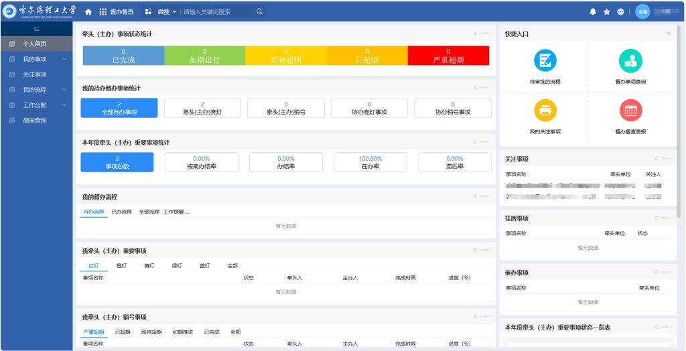
Task: Switch to the 已办流程 tab
Action: pyautogui.click(x=121, y=212)
